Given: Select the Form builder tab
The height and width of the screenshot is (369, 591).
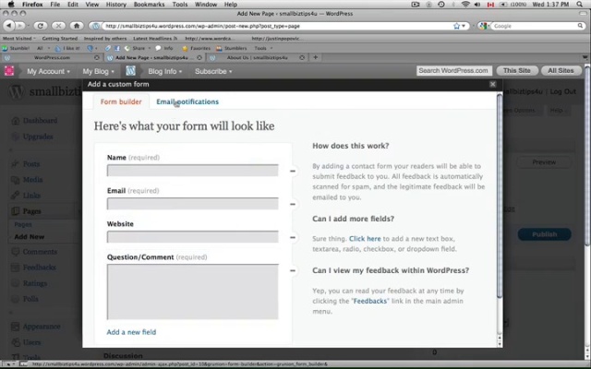Looking at the screenshot, I should click(121, 101).
